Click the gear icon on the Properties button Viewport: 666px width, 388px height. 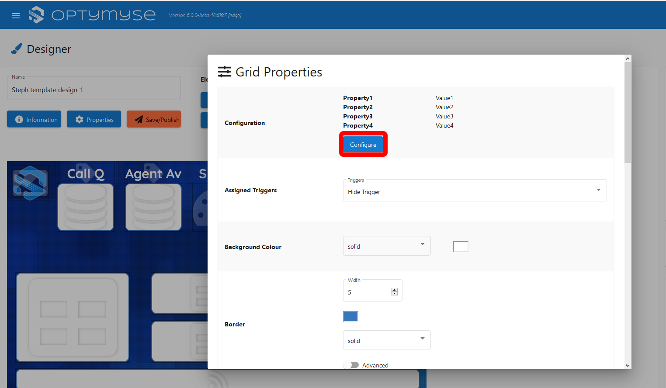pos(80,119)
